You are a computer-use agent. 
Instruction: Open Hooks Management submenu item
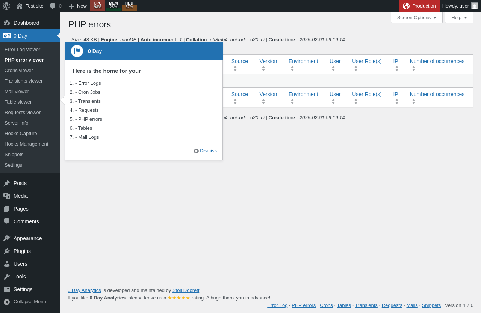(x=26, y=144)
